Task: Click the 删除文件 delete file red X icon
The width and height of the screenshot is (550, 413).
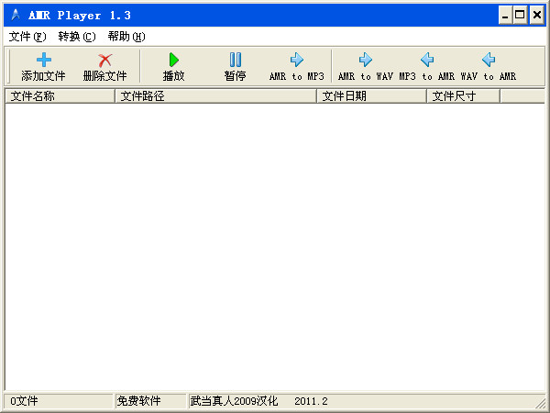Action: 104,61
